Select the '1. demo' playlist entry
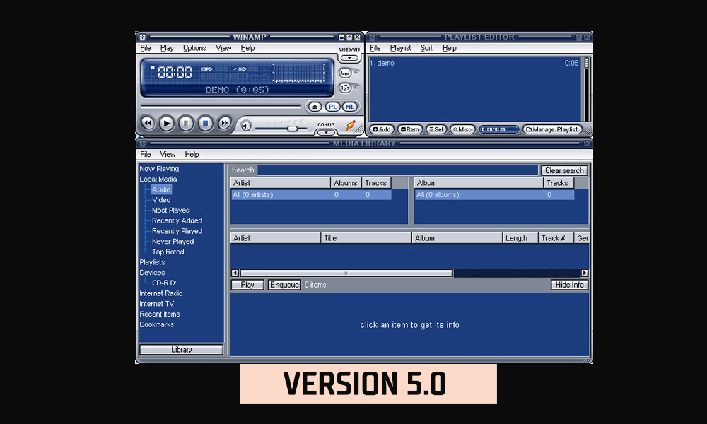Image resolution: width=707 pixels, height=424 pixels. 474,63
